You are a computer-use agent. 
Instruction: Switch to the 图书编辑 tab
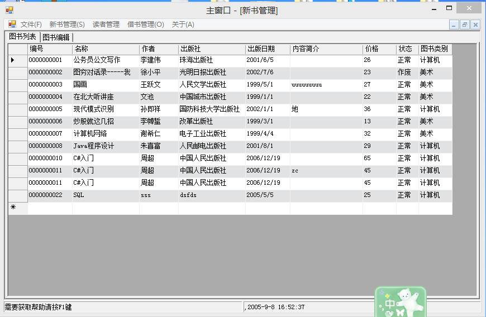pyautogui.click(x=56, y=37)
